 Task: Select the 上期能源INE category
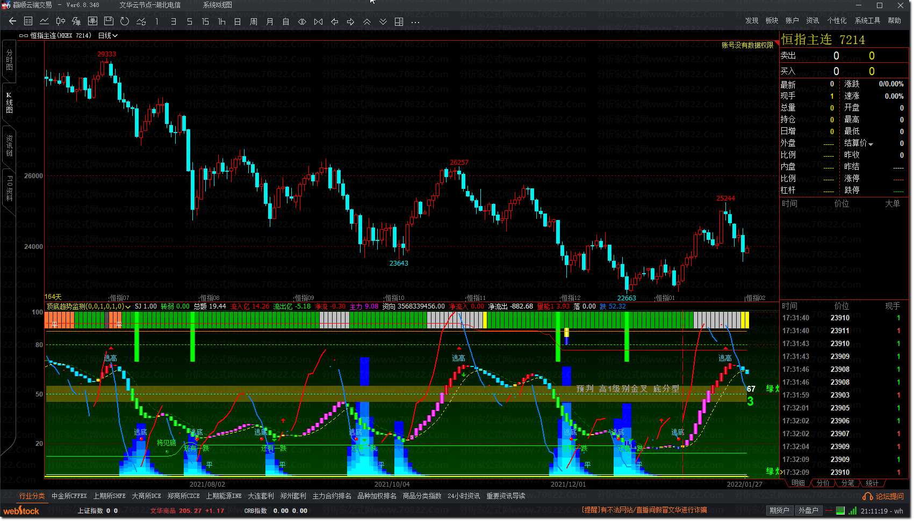point(224,496)
